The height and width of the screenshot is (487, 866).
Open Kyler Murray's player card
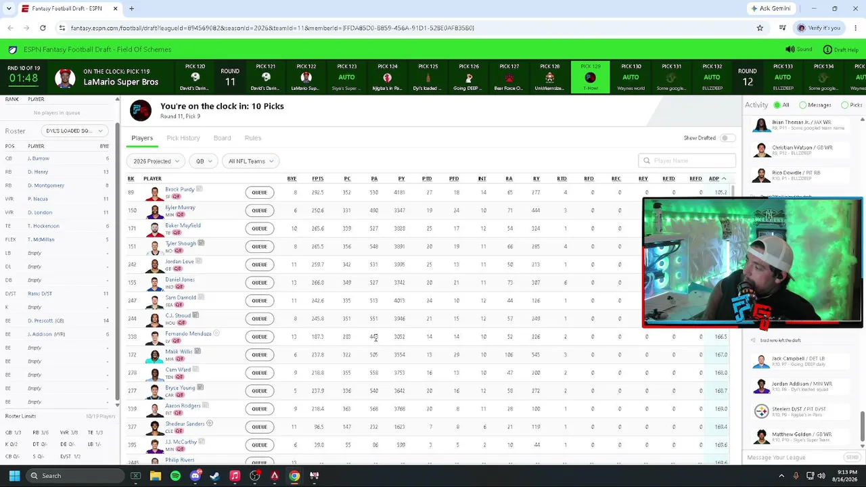coord(180,208)
